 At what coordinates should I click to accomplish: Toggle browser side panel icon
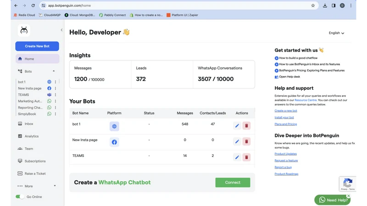tap(334, 5)
